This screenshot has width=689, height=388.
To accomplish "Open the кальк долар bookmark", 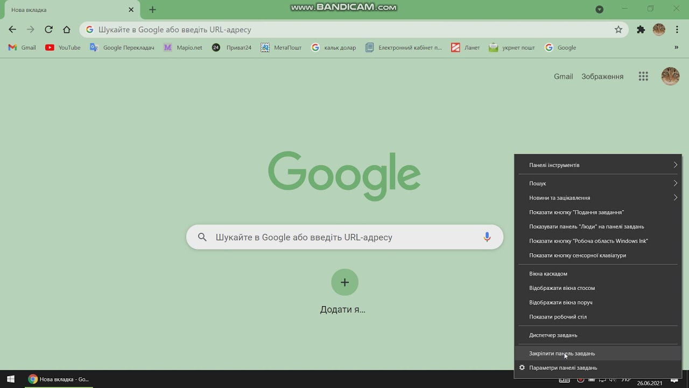I will [x=334, y=47].
